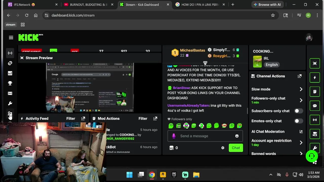This screenshot has width=324, height=182.
Task: Toggle the Chat bubble widget button
Action: (315, 106)
